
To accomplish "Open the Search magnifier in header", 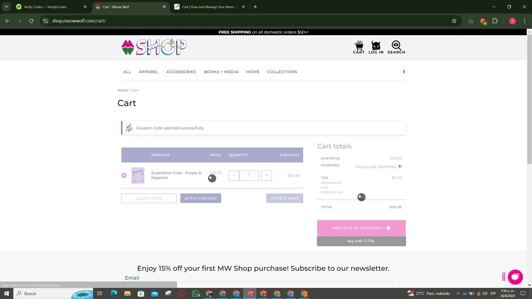I will 396,47.
